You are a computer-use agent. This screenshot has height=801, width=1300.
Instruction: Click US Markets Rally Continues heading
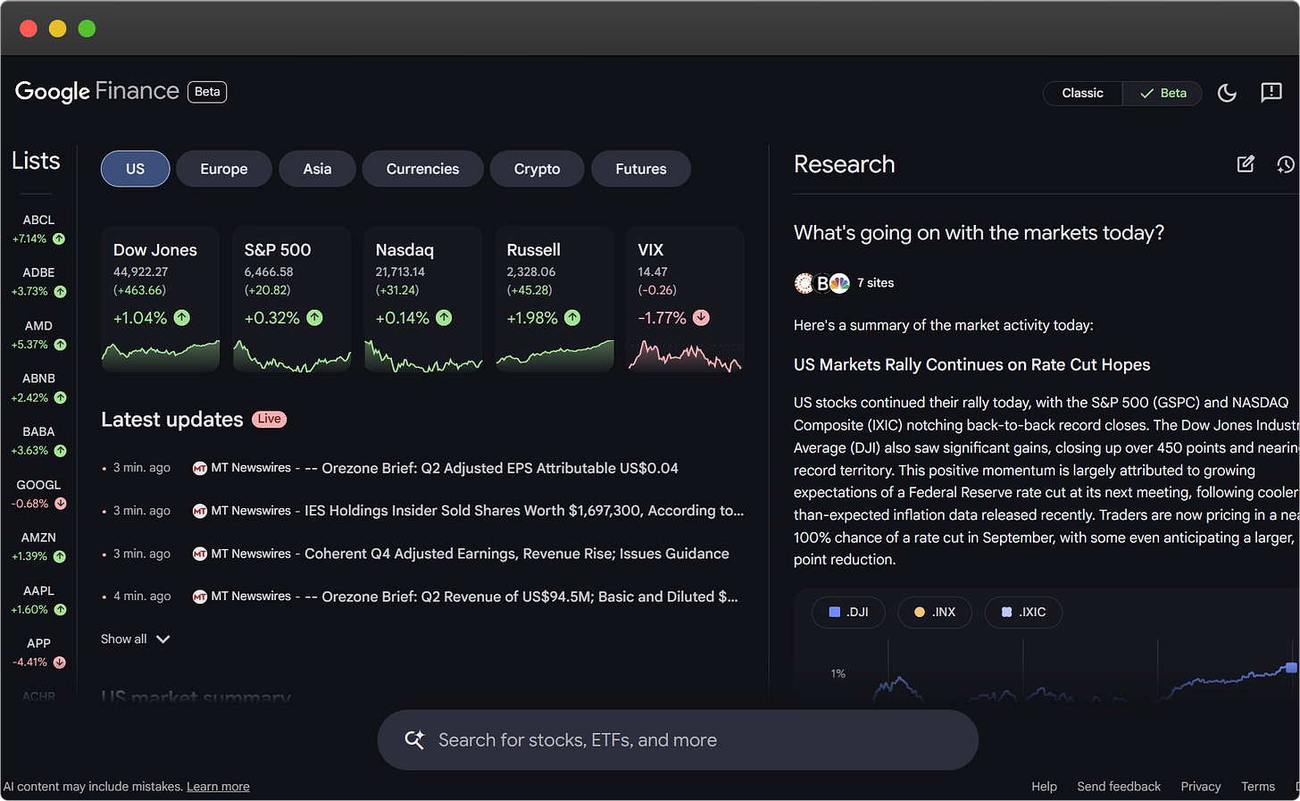971,364
